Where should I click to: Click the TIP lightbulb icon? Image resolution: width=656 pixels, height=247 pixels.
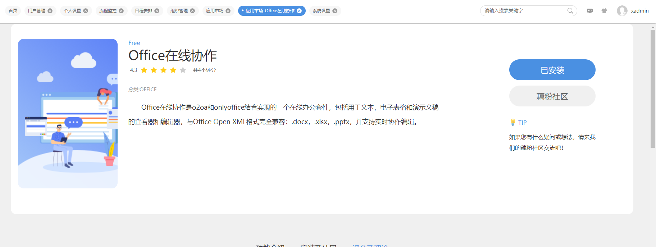(x=513, y=122)
